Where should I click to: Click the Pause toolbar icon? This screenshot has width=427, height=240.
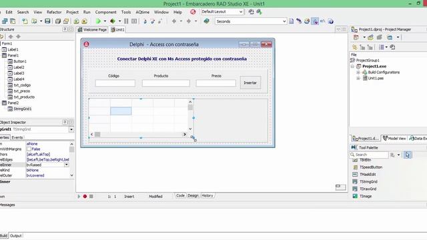126,21
